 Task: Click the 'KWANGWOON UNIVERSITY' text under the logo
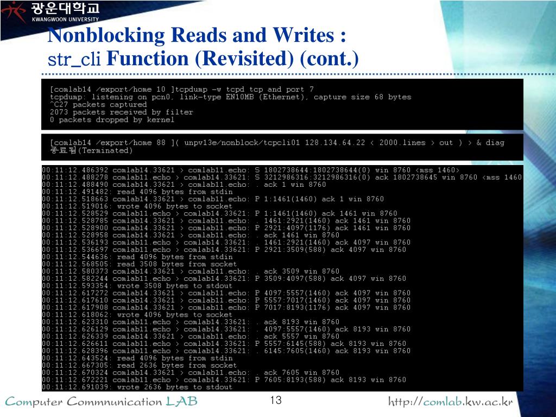tap(65, 20)
